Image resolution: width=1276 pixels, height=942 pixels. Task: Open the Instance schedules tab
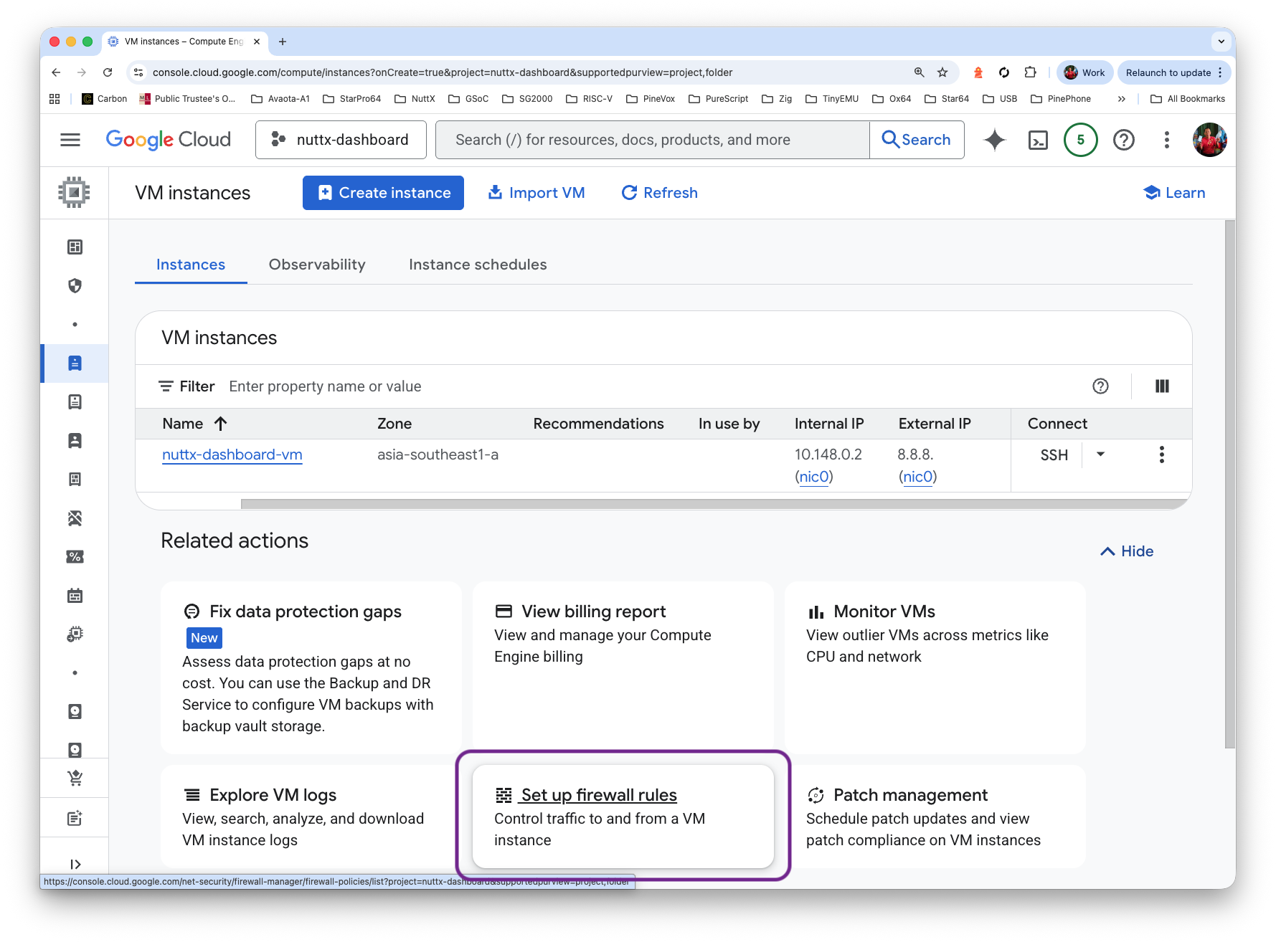coord(478,265)
